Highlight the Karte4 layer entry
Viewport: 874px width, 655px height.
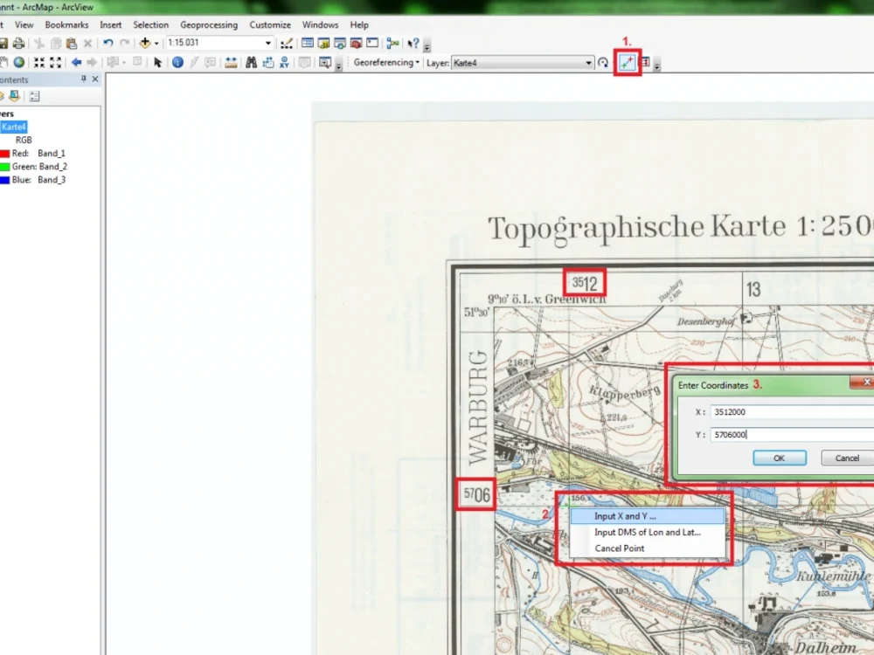tap(14, 127)
